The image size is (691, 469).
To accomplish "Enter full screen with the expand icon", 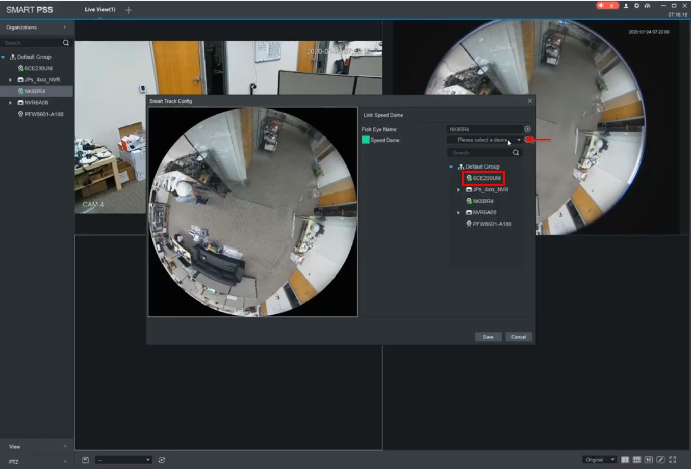I will click(x=673, y=460).
